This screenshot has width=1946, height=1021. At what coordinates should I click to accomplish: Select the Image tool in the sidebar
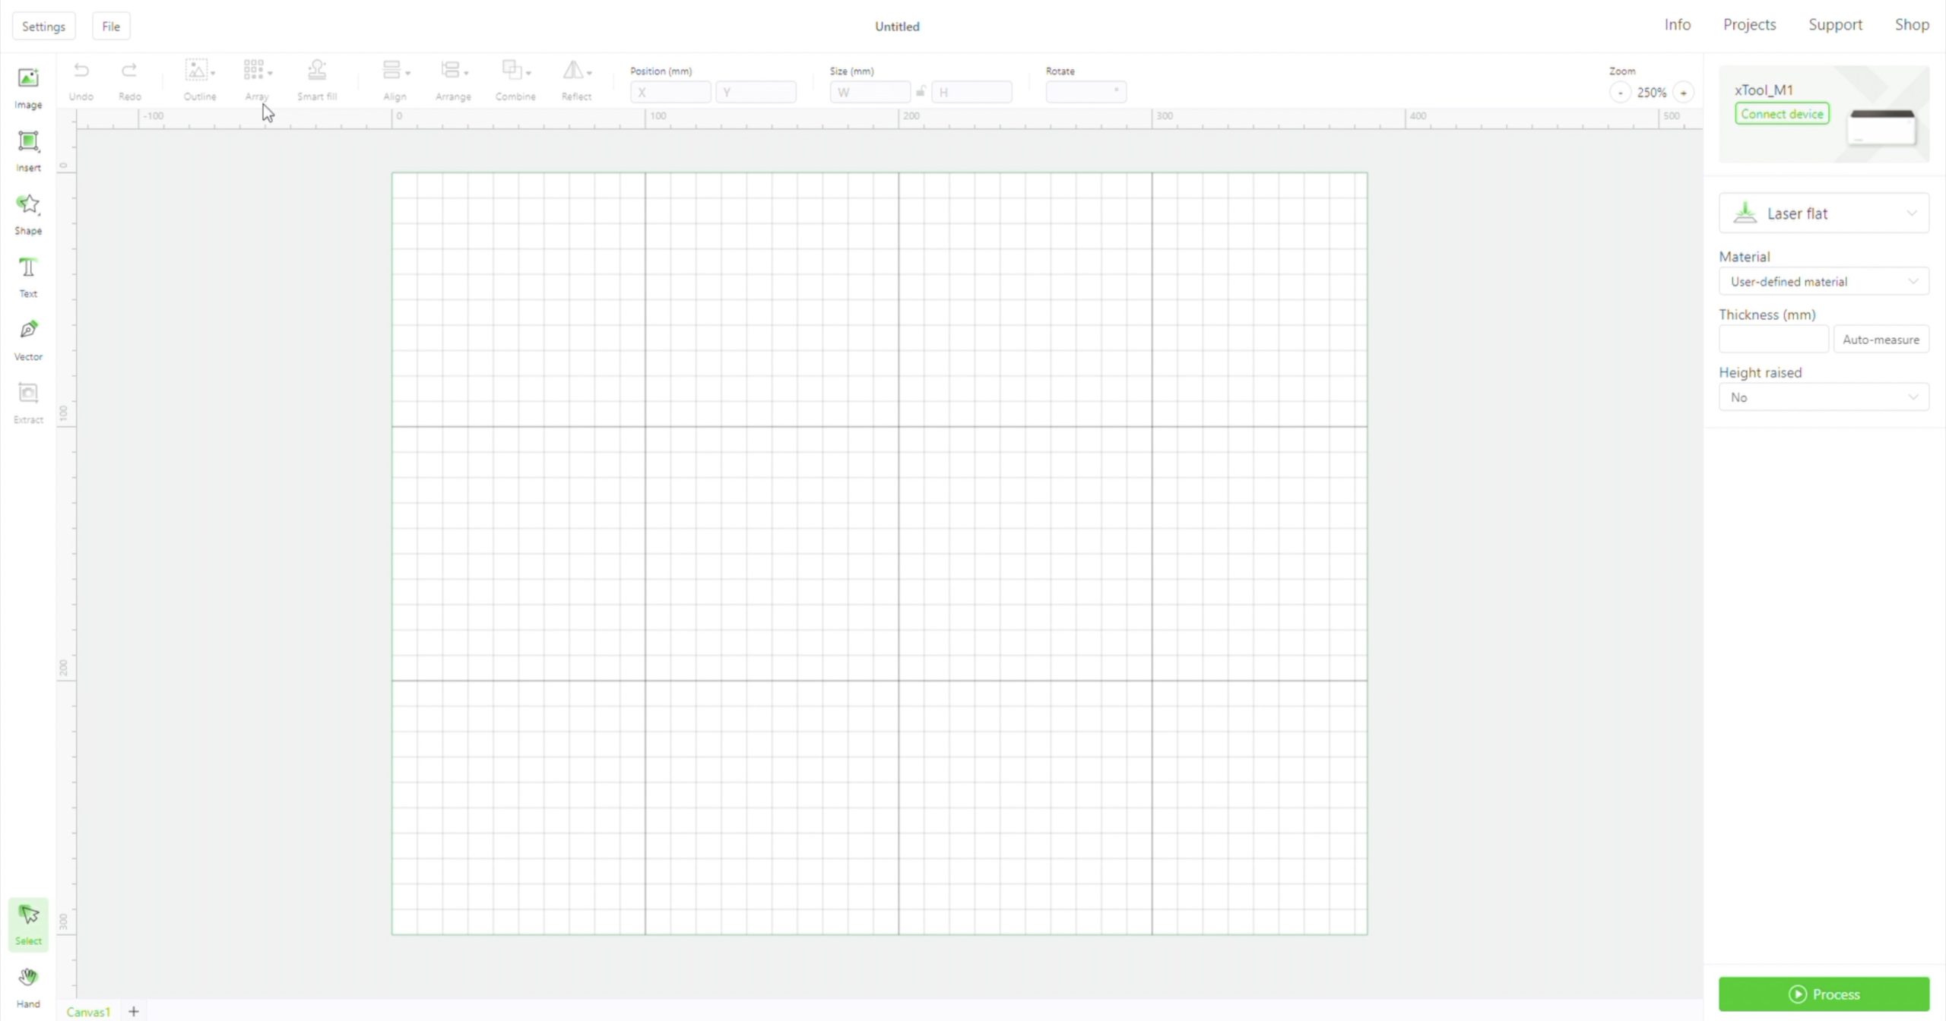[28, 86]
